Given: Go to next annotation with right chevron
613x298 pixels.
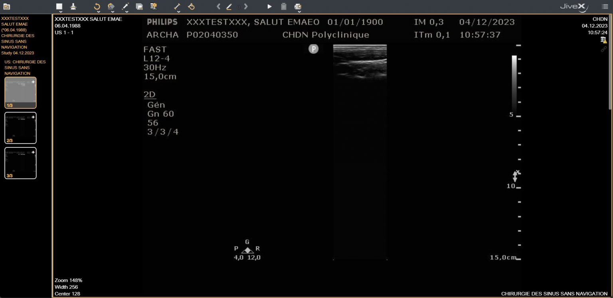Looking at the screenshot, I should click(x=246, y=6).
